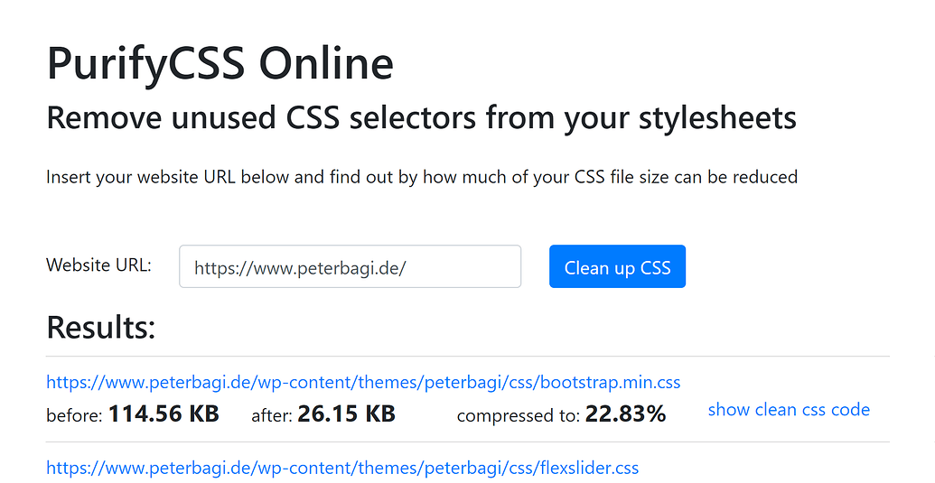Click the divider line under Results heading
The image size is (935, 483).
pos(467,357)
